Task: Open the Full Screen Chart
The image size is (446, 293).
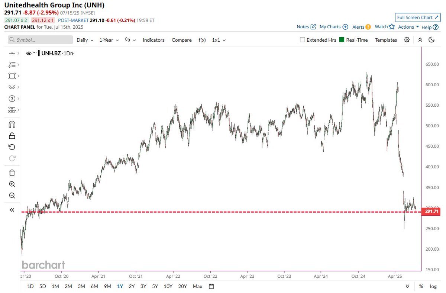Action: pyautogui.click(x=417, y=17)
